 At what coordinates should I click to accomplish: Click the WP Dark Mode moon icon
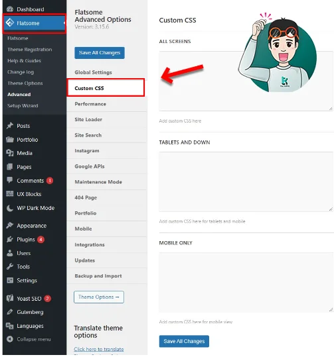[10, 208]
